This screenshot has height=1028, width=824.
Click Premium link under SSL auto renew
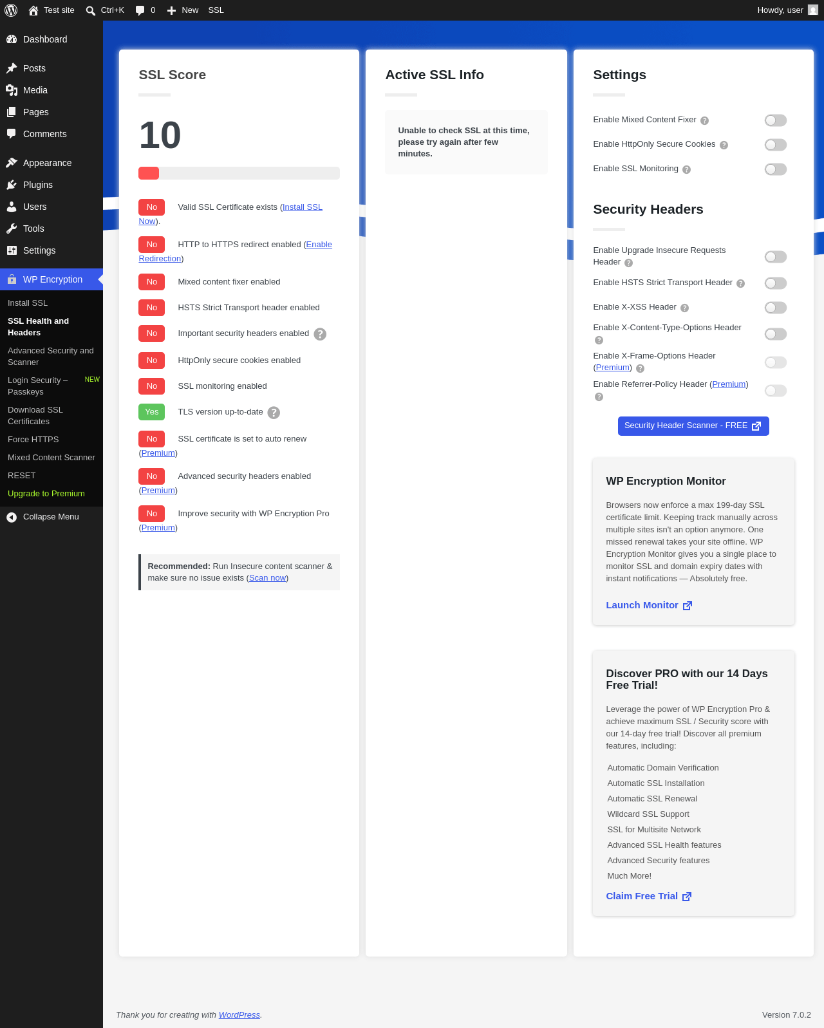(x=158, y=453)
